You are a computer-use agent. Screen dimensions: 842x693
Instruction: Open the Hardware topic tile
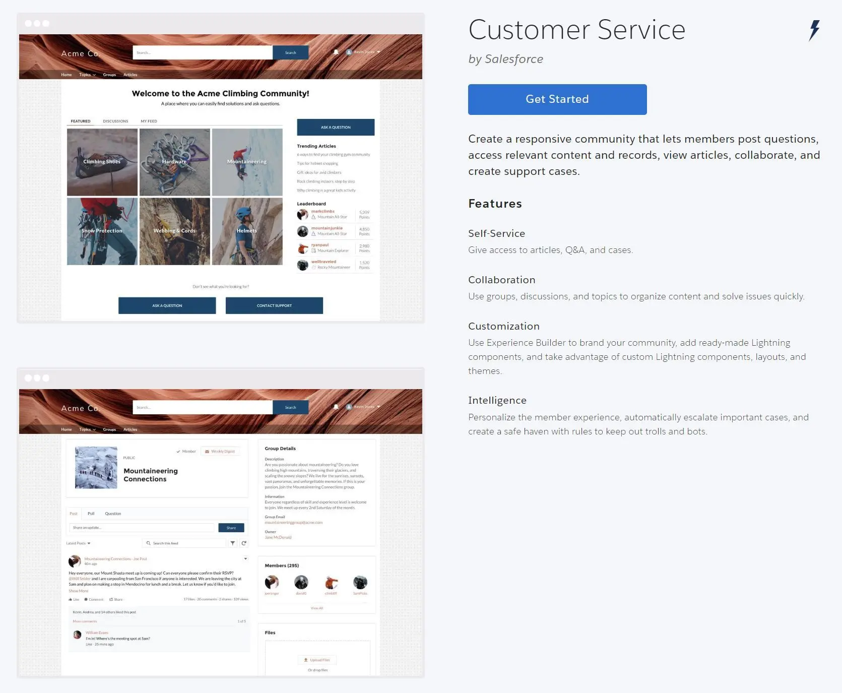click(175, 162)
